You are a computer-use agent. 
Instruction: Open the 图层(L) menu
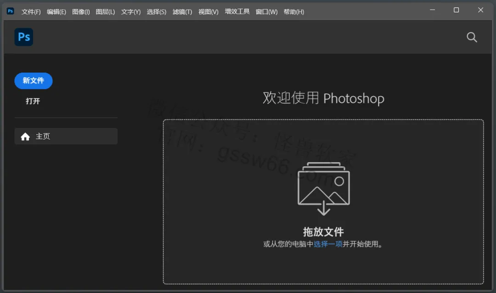[105, 11]
